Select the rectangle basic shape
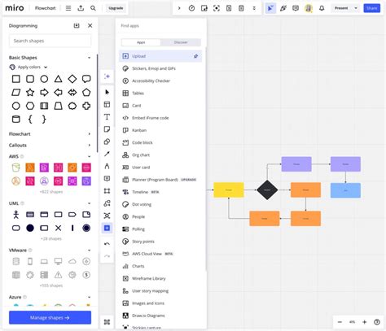Screen dimensions: 386x331 (x=16, y=79)
